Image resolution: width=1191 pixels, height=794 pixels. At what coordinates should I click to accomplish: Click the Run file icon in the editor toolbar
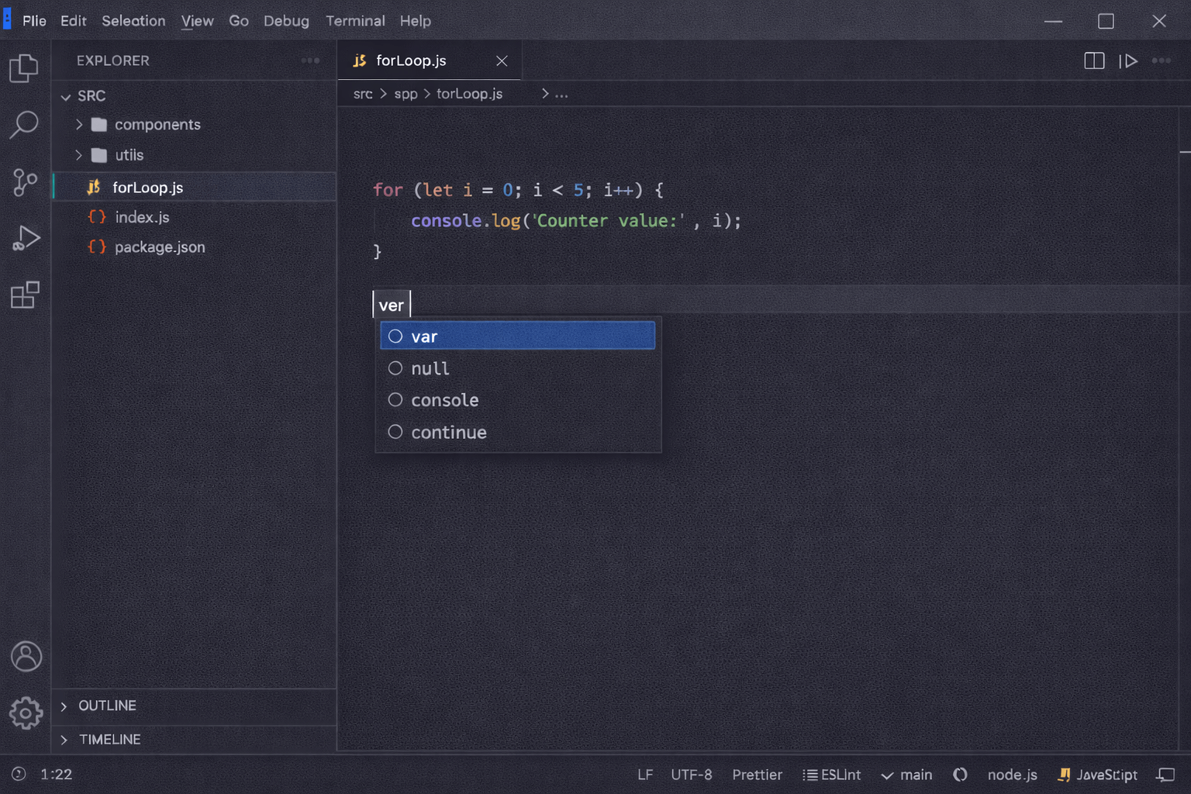[1130, 60]
